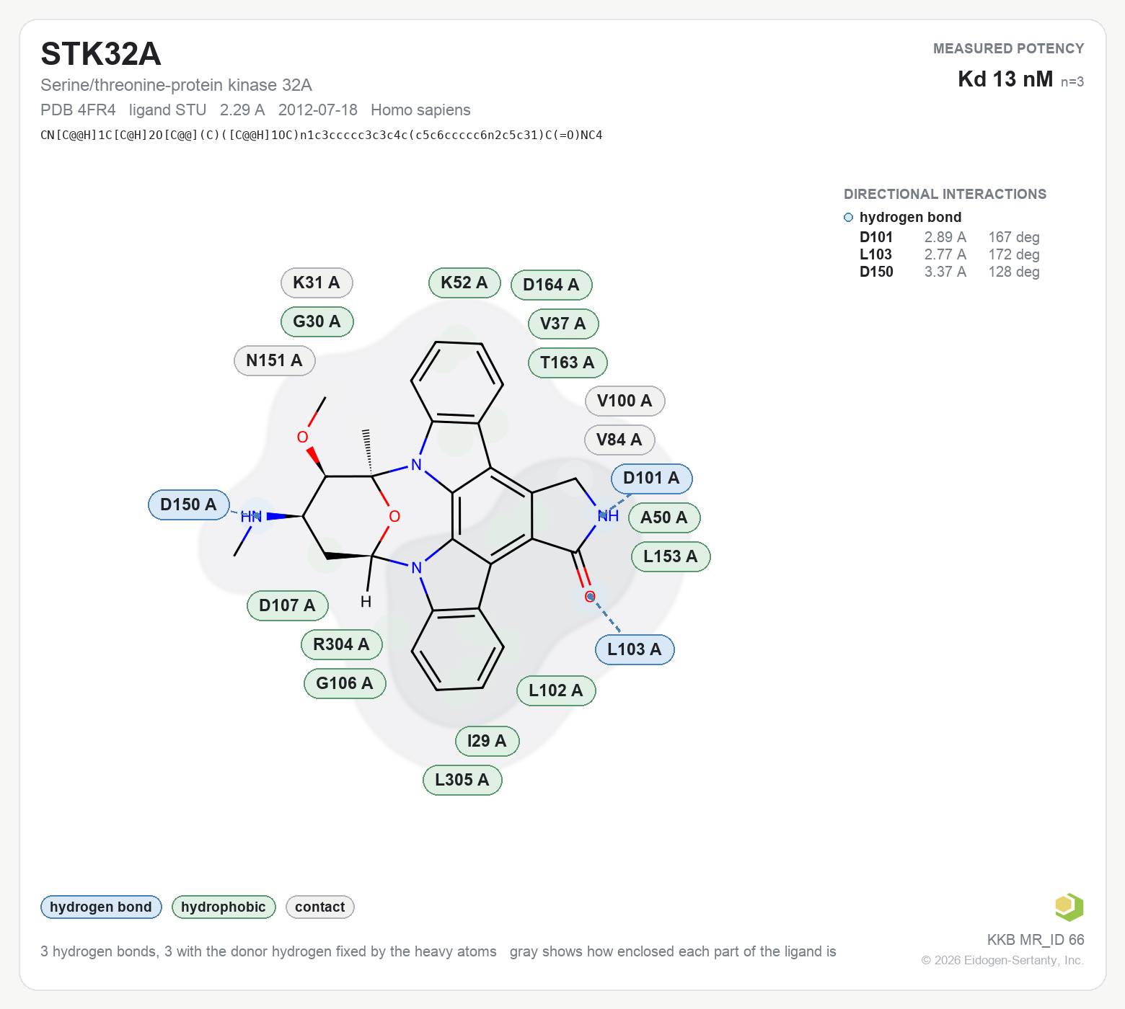Choose the I29 A residue tag

click(487, 741)
